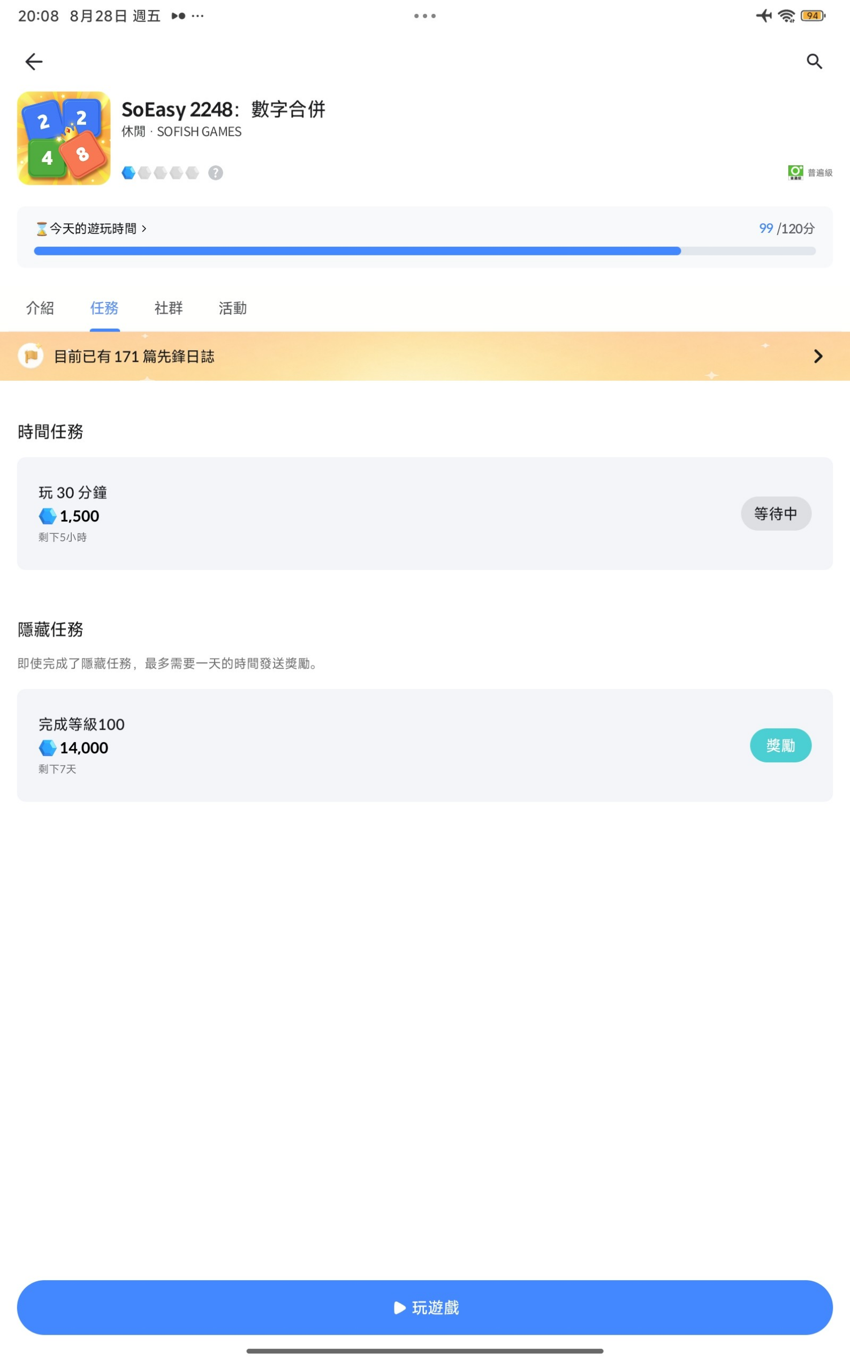Image resolution: width=850 pixels, height=1361 pixels.
Task: Tap the flag icon on pioneer banner
Action: click(x=31, y=356)
